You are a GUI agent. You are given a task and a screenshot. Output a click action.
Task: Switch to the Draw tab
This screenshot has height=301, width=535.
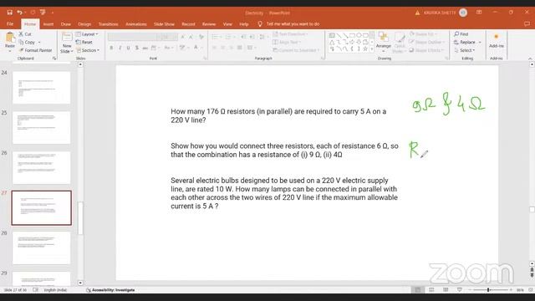point(65,24)
